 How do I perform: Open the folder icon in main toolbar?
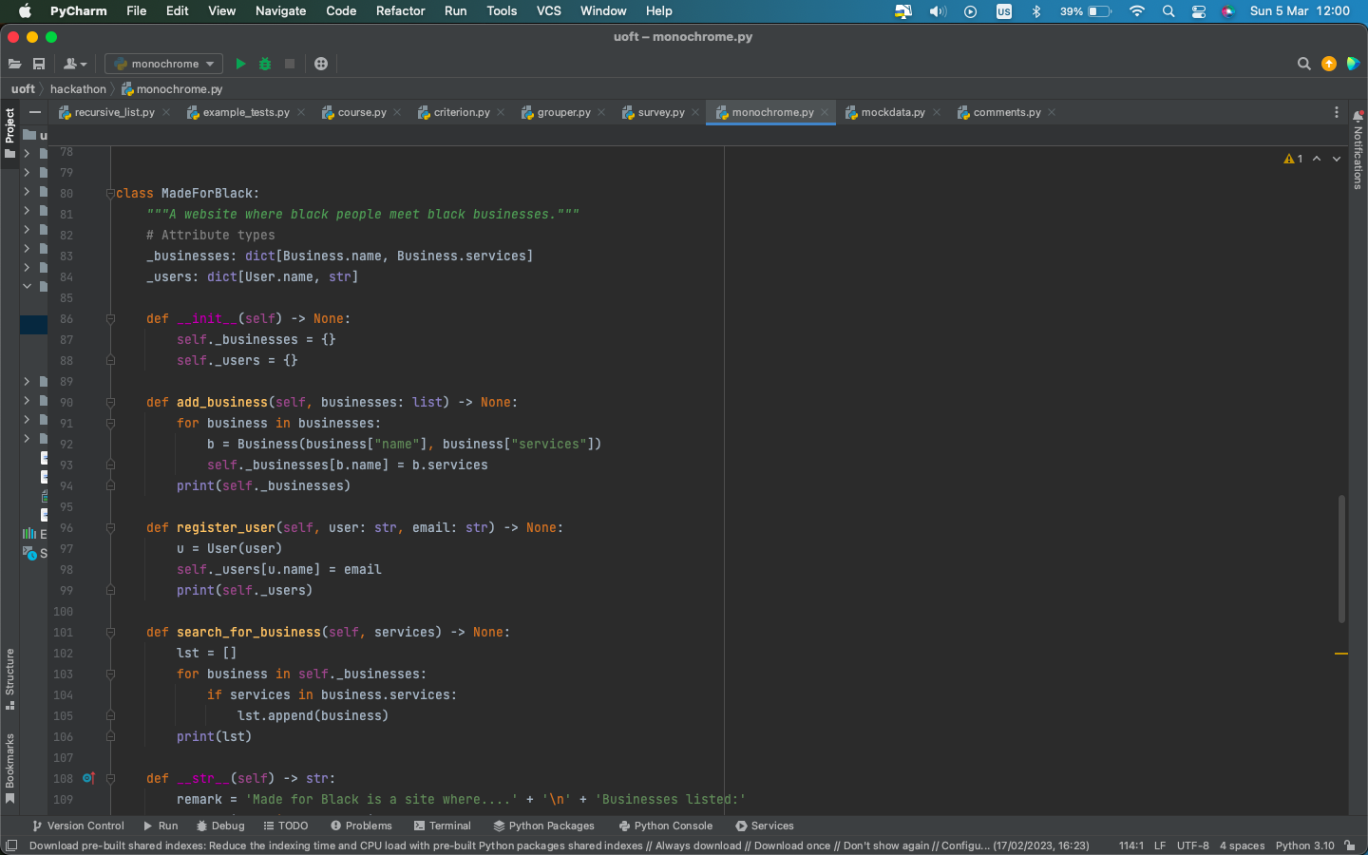pyautogui.click(x=14, y=64)
